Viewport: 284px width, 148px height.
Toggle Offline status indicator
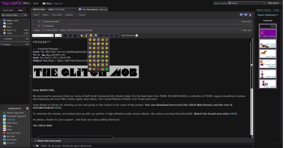click(x=47, y=3)
